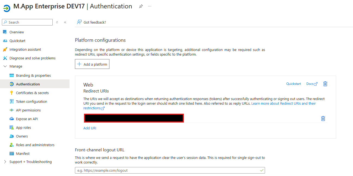Image resolution: width=353 pixels, height=176 pixels.
Task: Open Roles and administrators page
Action: point(35,145)
